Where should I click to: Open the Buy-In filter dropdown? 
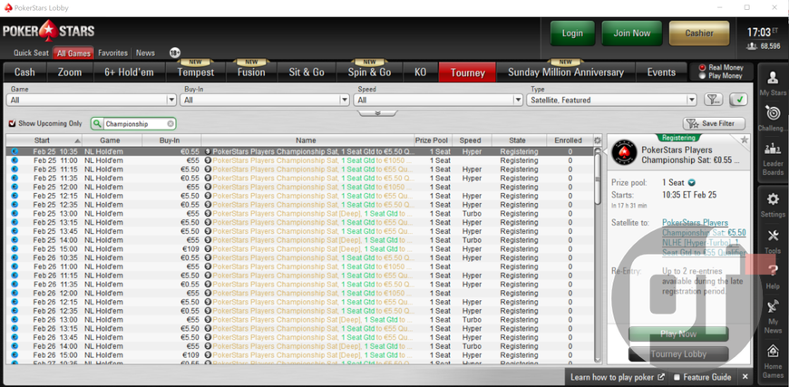coord(265,100)
